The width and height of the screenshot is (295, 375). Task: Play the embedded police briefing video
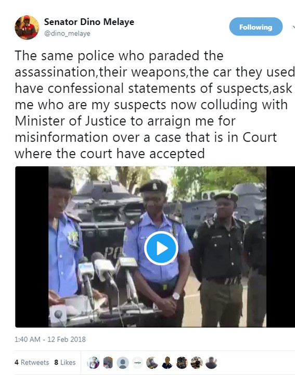(161, 248)
